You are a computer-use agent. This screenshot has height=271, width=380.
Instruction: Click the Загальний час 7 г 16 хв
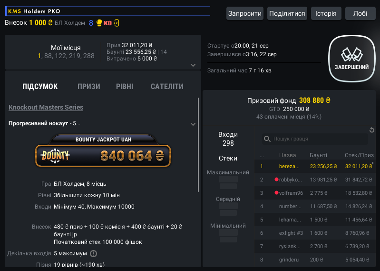[239, 70]
